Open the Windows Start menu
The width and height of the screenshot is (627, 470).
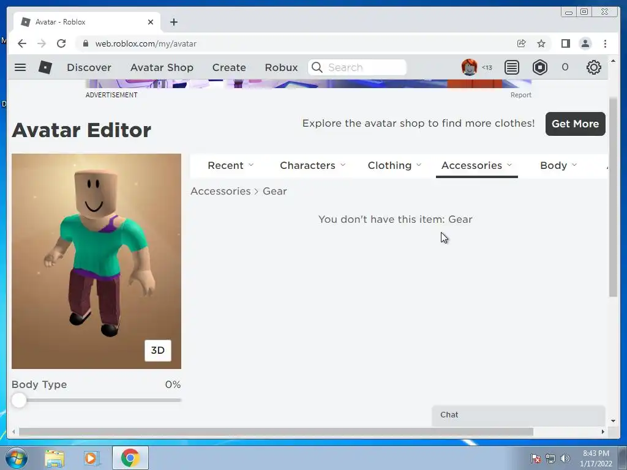(17, 458)
